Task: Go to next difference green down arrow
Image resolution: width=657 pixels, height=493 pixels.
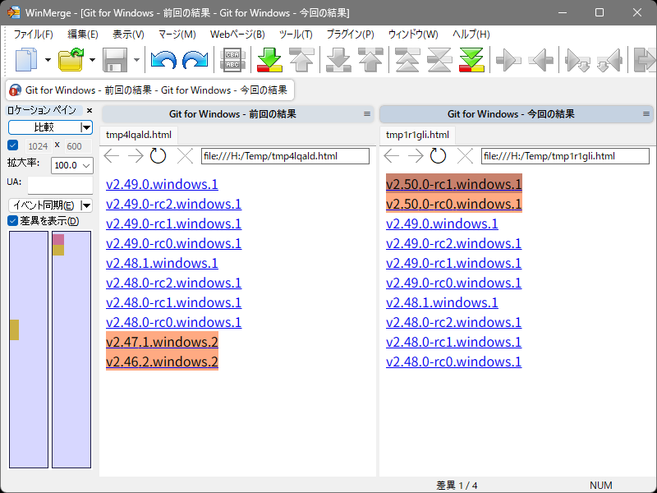Action: point(269,60)
